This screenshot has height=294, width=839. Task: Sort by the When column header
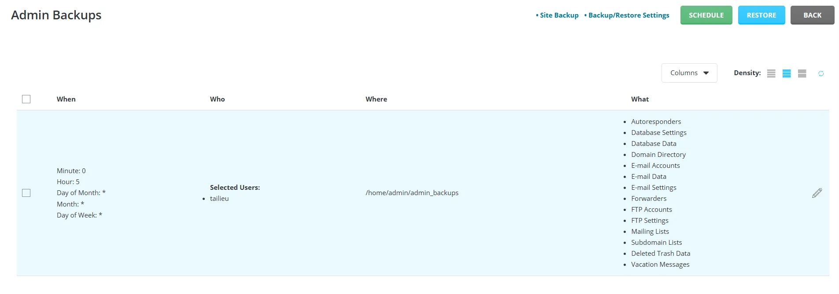coord(66,99)
